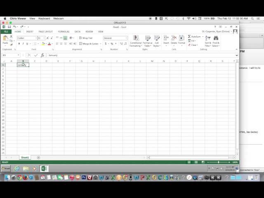Toggle Wrap Text for the cell
The width and height of the screenshot is (264, 198).
point(86,38)
